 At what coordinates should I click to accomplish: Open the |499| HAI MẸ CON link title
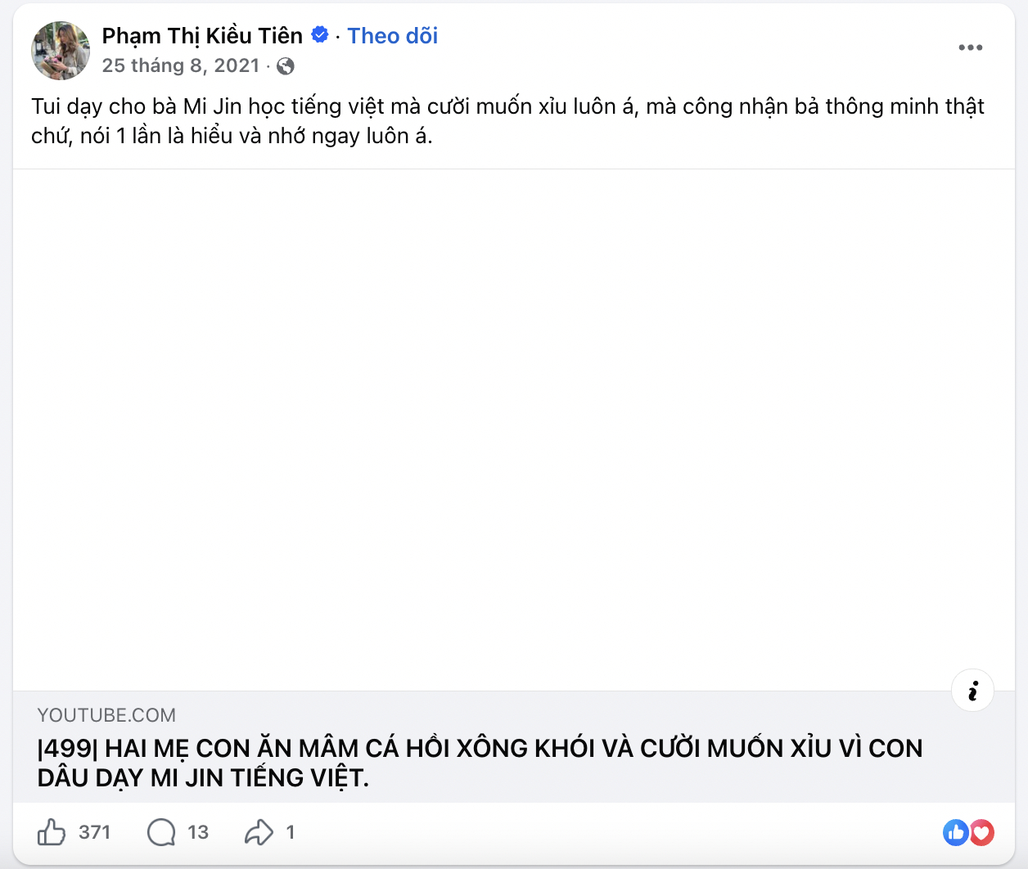[480, 763]
